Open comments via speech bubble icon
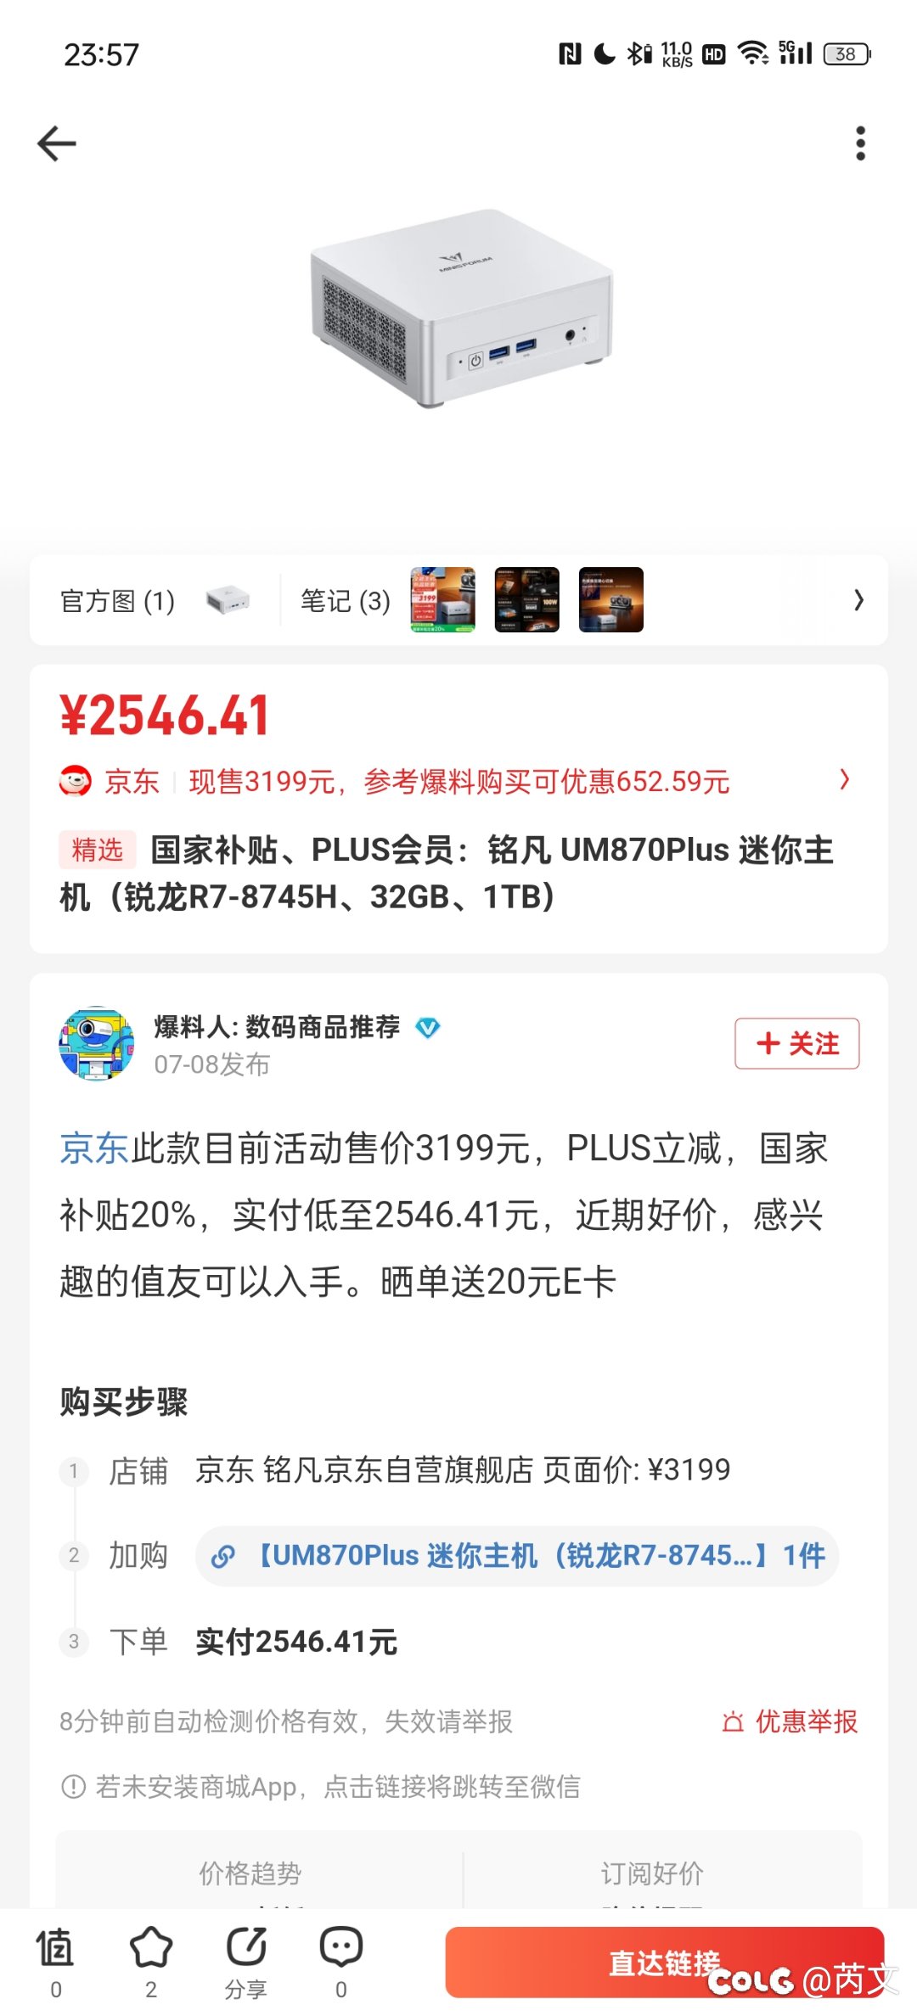917x2016 pixels. coord(341,1947)
